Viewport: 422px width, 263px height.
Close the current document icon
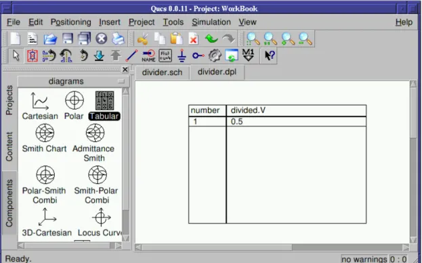point(102,39)
